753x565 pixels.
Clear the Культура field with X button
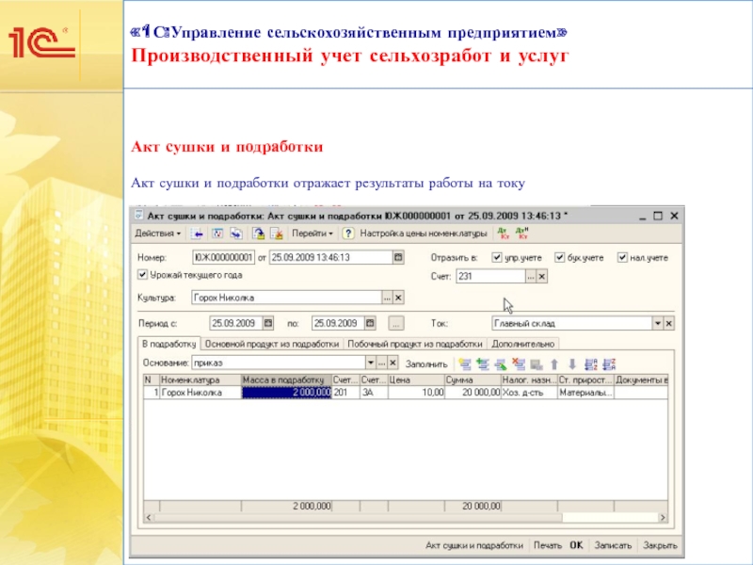pyautogui.click(x=397, y=298)
